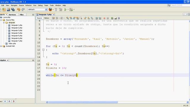Open the Debug menu
The height and width of the screenshot is (107, 190).
click(40, 5)
